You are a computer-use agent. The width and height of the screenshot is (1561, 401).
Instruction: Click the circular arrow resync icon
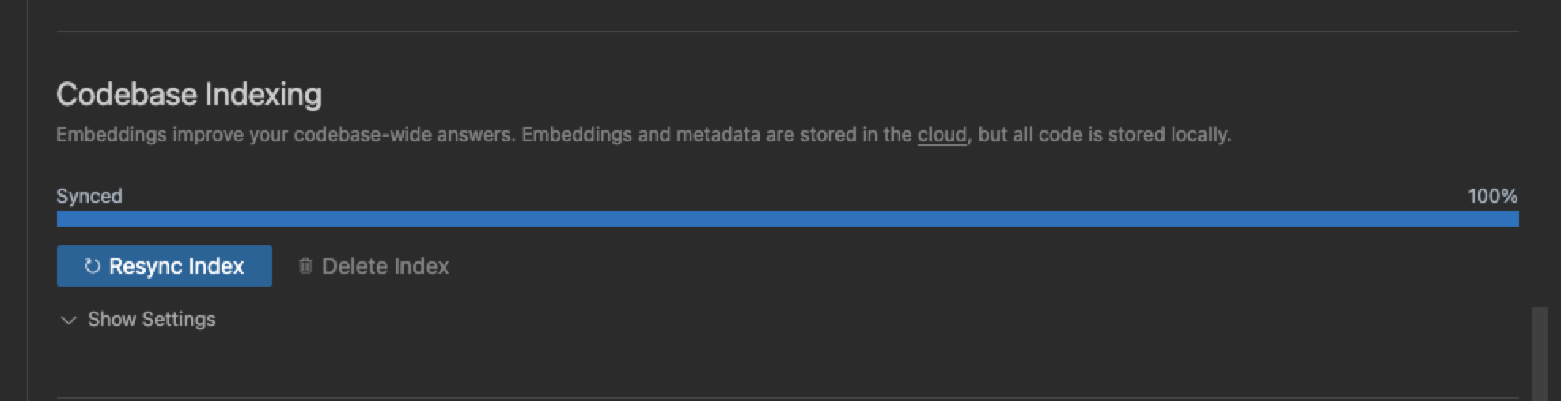tap(93, 266)
